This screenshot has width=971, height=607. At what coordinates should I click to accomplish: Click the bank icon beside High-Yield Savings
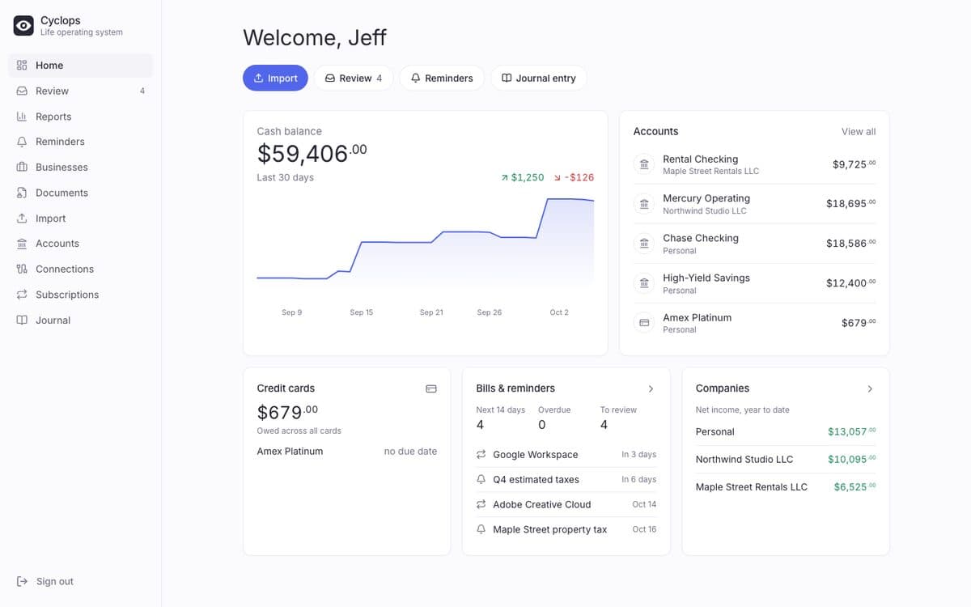[644, 283]
